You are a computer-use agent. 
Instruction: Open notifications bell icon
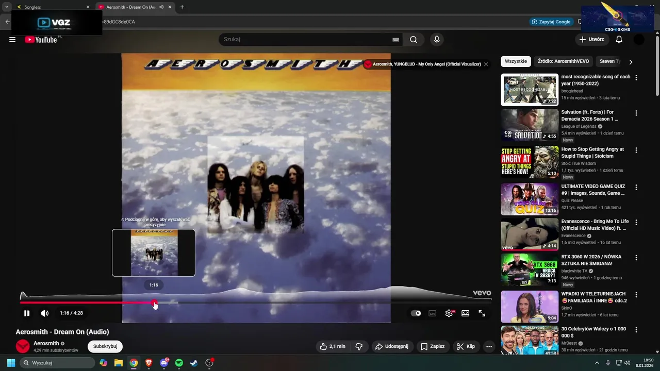point(619,40)
